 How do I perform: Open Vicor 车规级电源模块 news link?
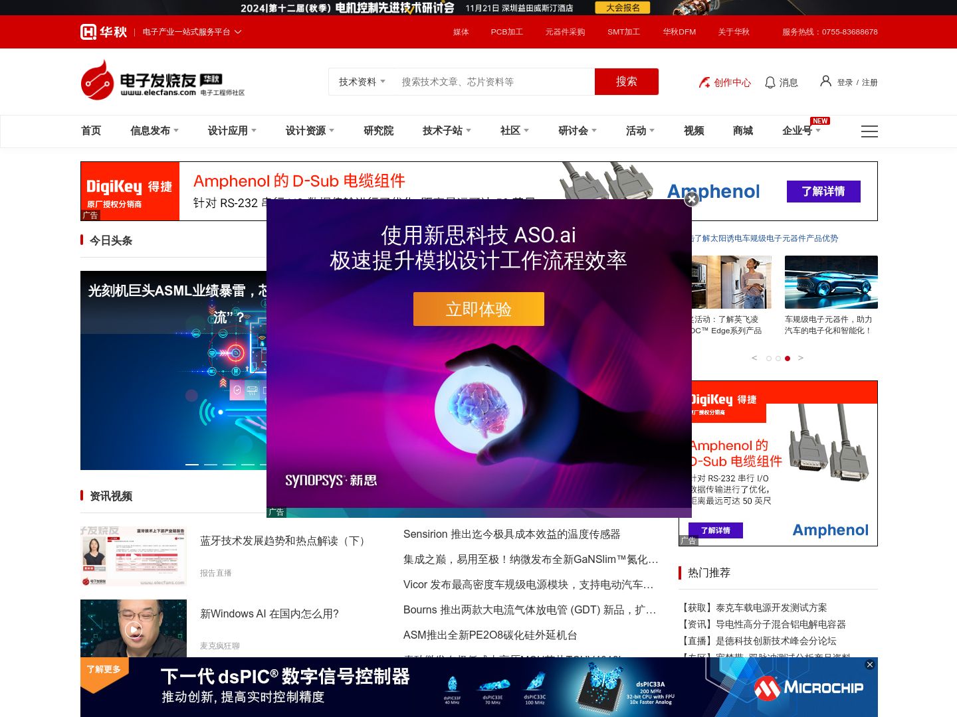pyautogui.click(x=529, y=585)
